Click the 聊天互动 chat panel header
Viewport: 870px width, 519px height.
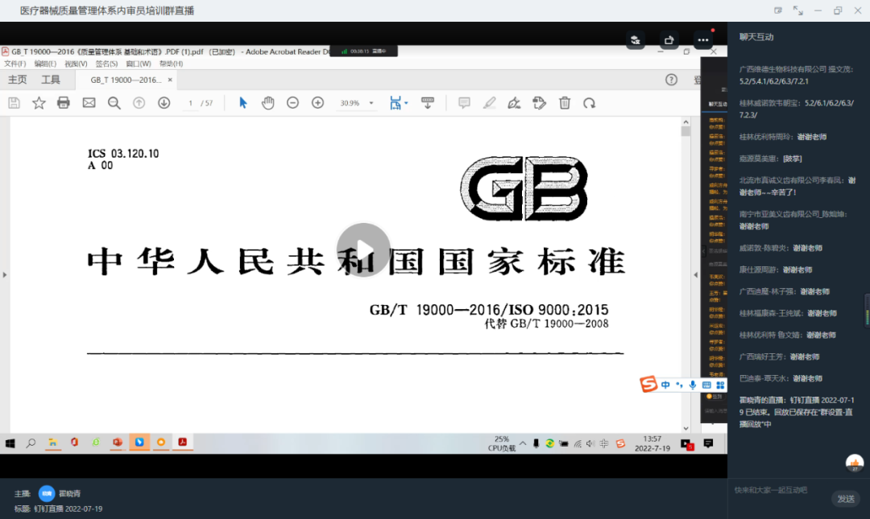click(x=756, y=37)
